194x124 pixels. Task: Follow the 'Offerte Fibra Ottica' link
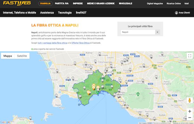(80, 43)
